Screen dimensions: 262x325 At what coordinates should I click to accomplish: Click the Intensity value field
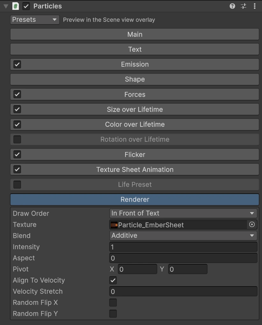(x=183, y=247)
